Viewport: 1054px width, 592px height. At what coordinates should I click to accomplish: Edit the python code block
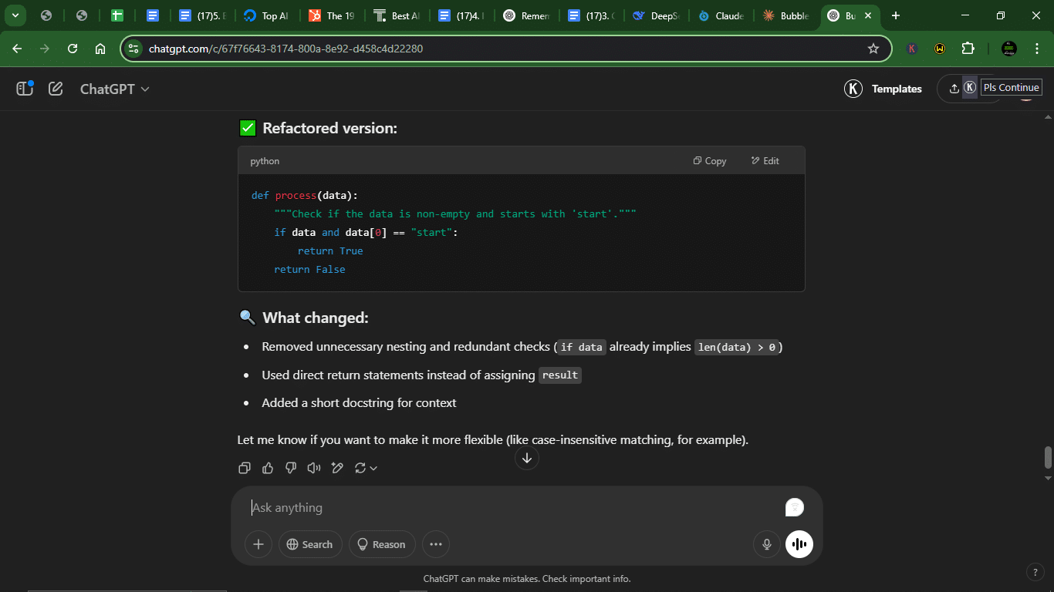pos(765,161)
